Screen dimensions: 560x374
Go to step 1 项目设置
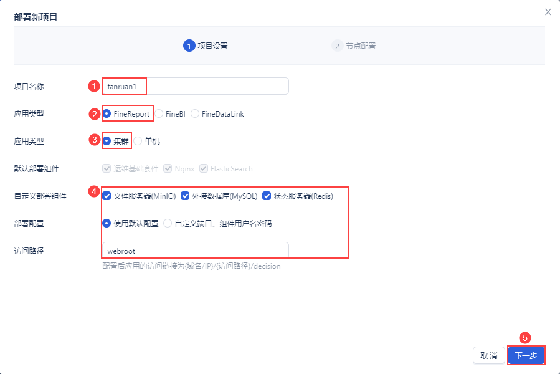coord(206,46)
